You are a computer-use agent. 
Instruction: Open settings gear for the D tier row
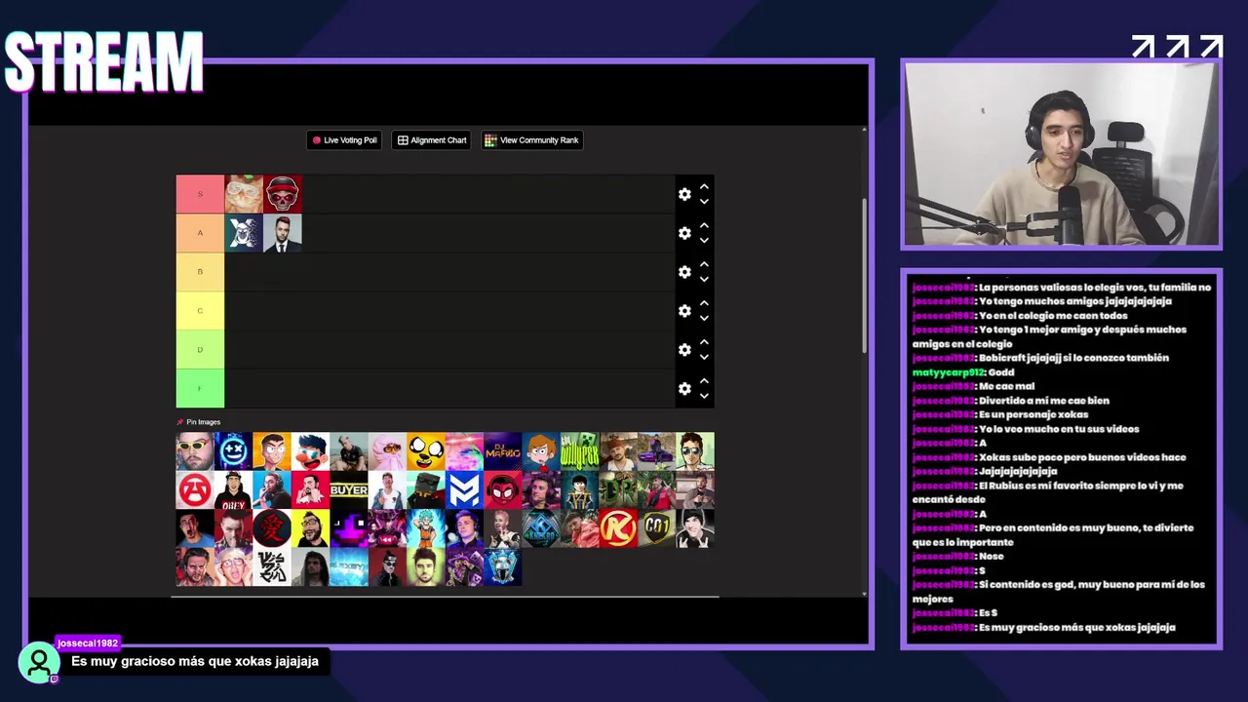(684, 350)
